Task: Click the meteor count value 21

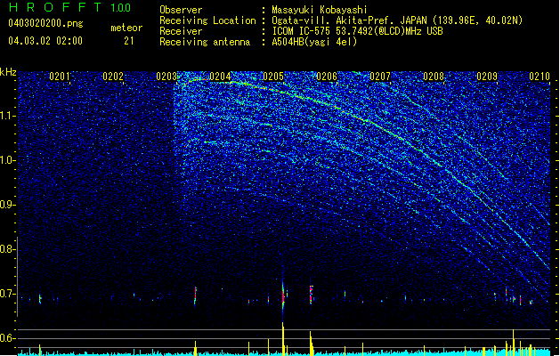Action: tap(129, 41)
